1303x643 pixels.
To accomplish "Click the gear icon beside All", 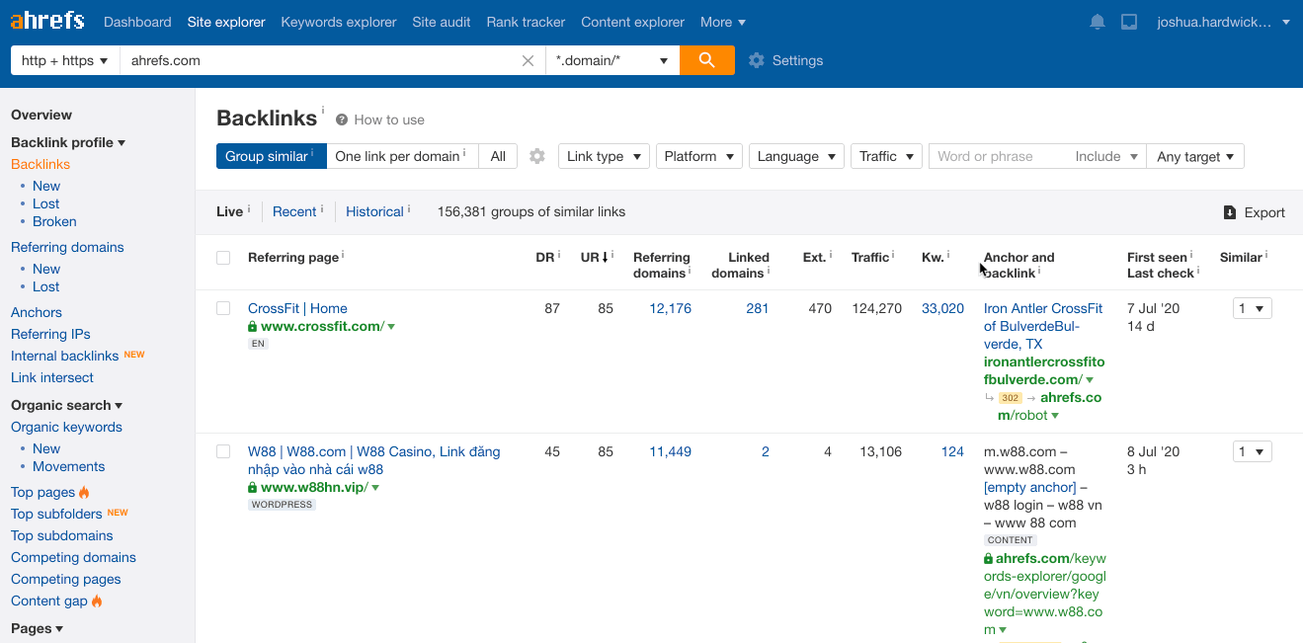I will click(537, 156).
